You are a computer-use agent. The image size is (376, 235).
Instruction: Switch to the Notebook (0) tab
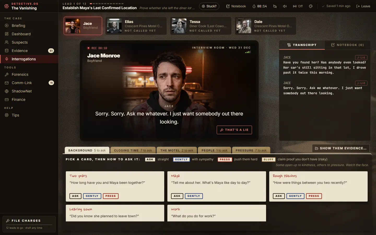point(348,45)
